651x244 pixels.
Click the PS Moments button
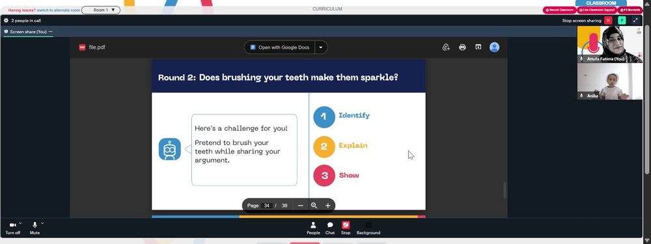pyautogui.click(x=630, y=10)
